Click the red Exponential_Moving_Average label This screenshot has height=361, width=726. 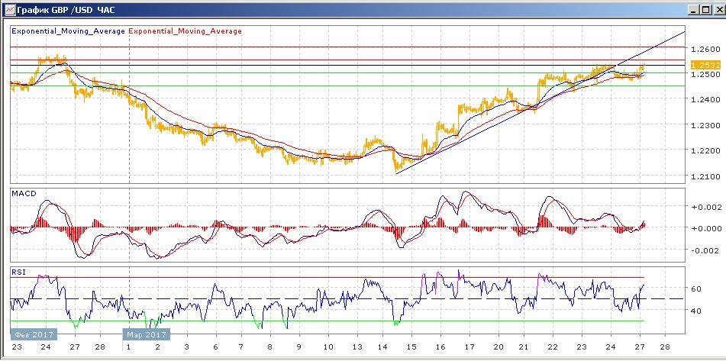[185, 31]
